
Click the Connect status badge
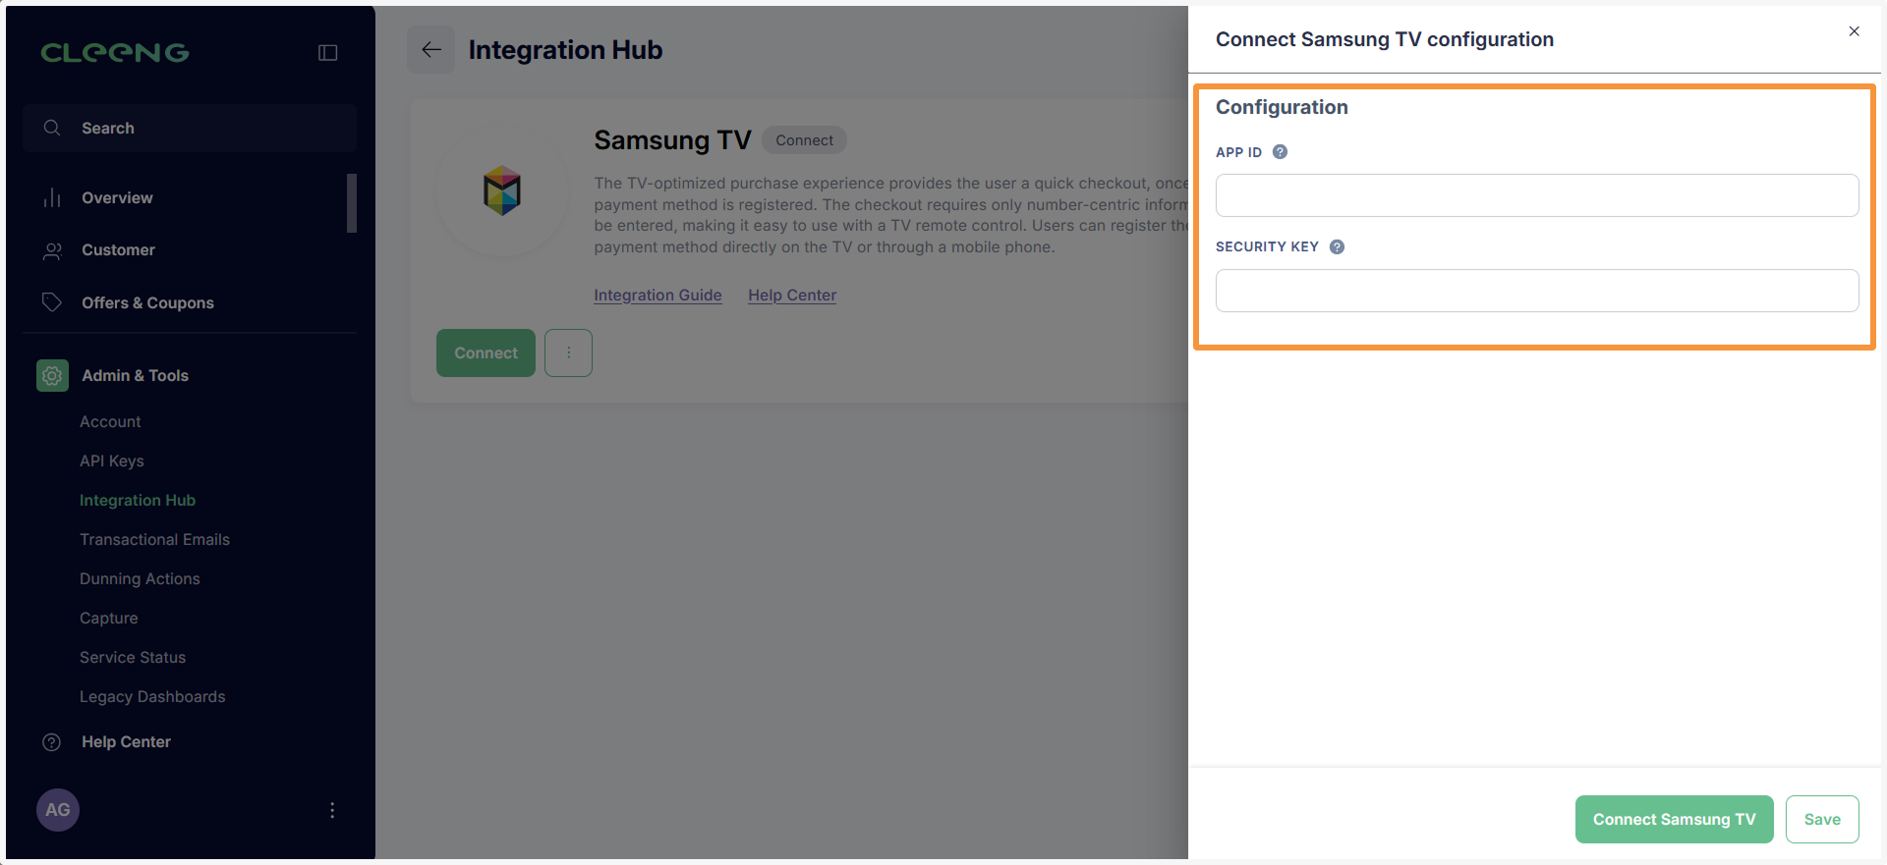coord(804,140)
